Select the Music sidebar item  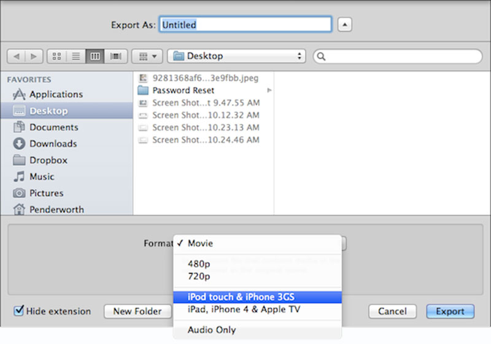click(42, 177)
